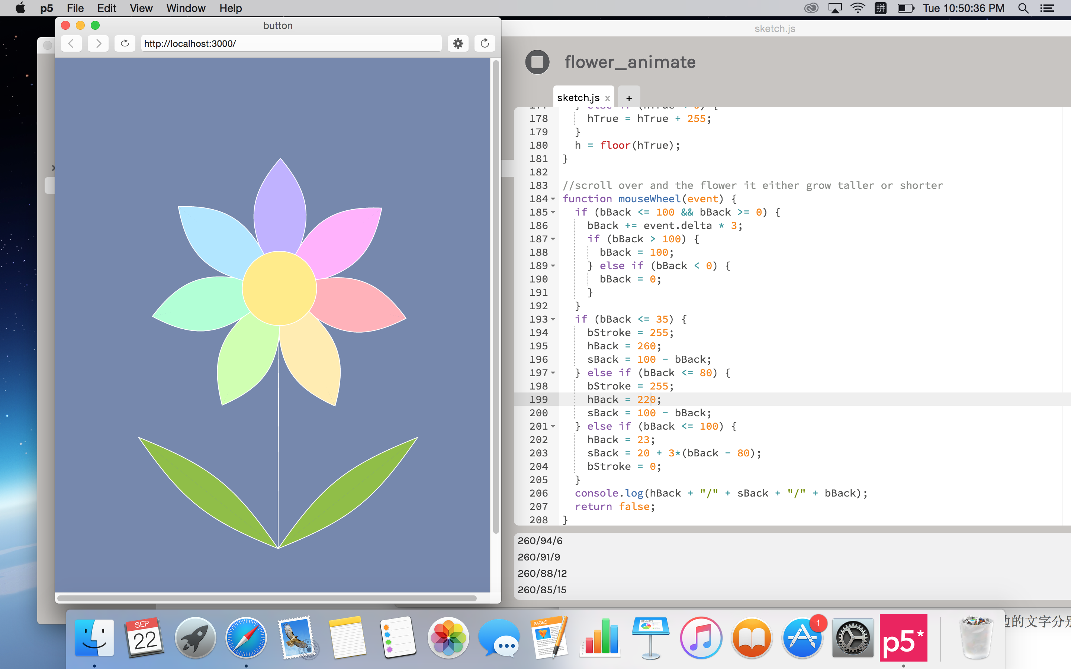Fold the if block at line 187
1071x669 pixels.
click(x=553, y=239)
